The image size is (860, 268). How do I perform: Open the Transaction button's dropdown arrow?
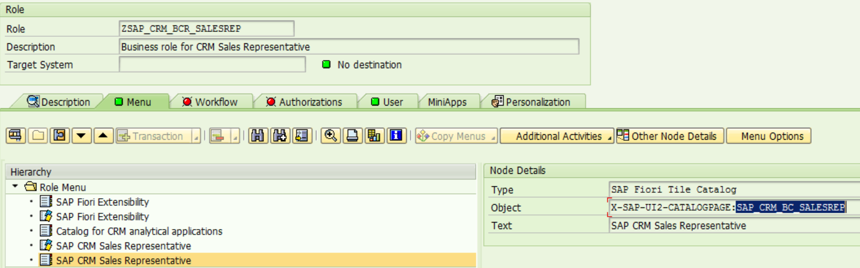(196, 136)
